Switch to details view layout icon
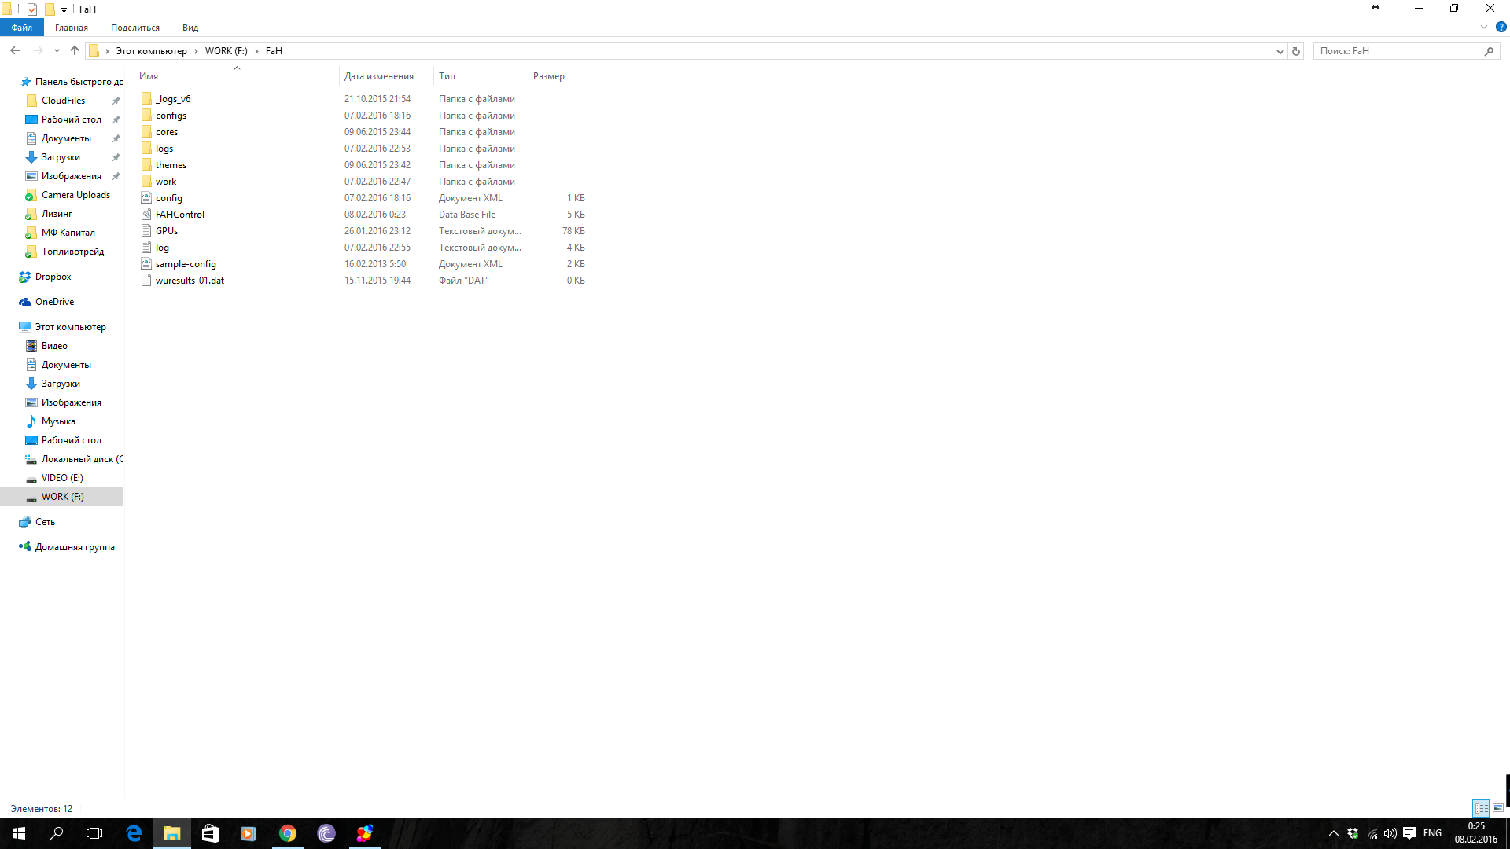The image size is (1510, 849). pyautogui.click(x=1481, y=808)
